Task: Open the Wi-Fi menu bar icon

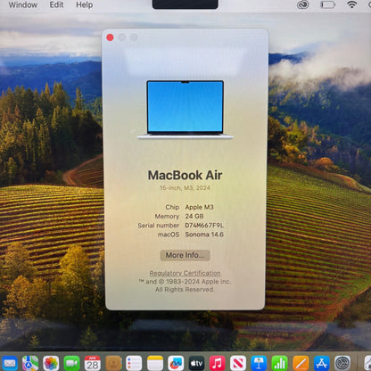Action: pos(352,4)
